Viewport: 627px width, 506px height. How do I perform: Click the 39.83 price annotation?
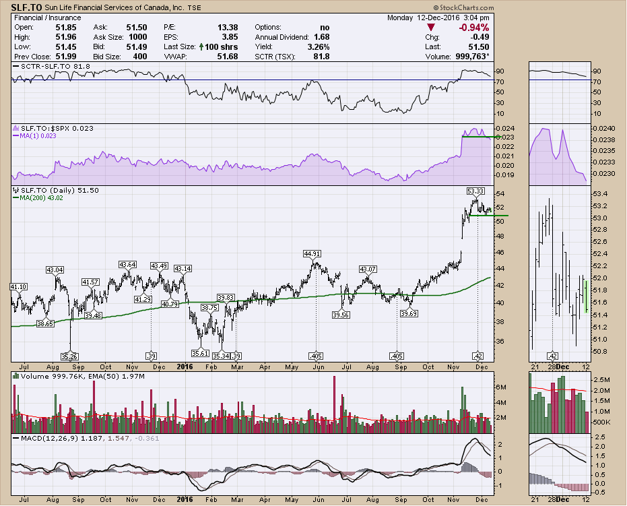click(226, 297)
